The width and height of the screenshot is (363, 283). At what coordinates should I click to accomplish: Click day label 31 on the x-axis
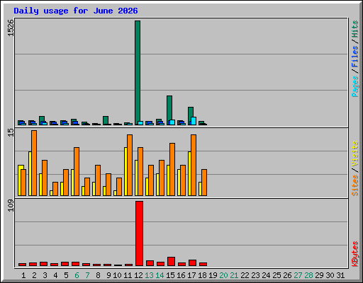(340, 275)
